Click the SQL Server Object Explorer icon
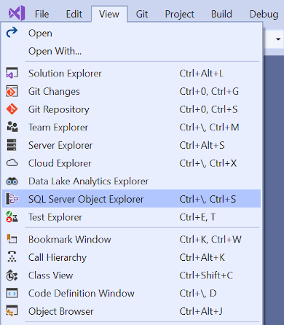284x325 pixels. (x=12, y=199)
